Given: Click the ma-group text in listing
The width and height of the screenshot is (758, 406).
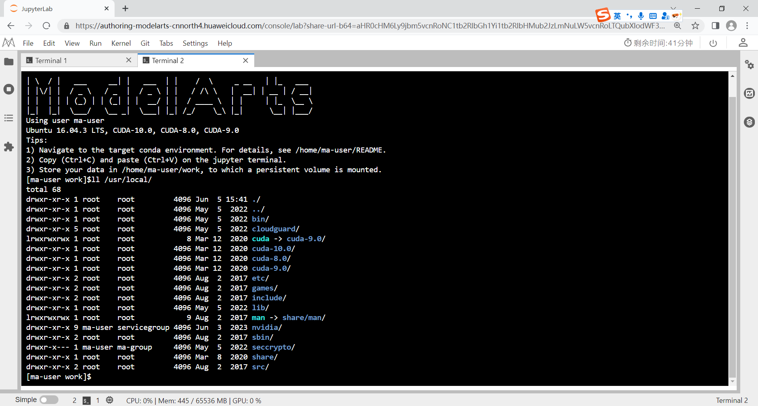Looking at the screenshot, I should (135, 347).
